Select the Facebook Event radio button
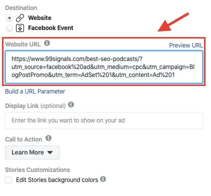 pos(9,28)
